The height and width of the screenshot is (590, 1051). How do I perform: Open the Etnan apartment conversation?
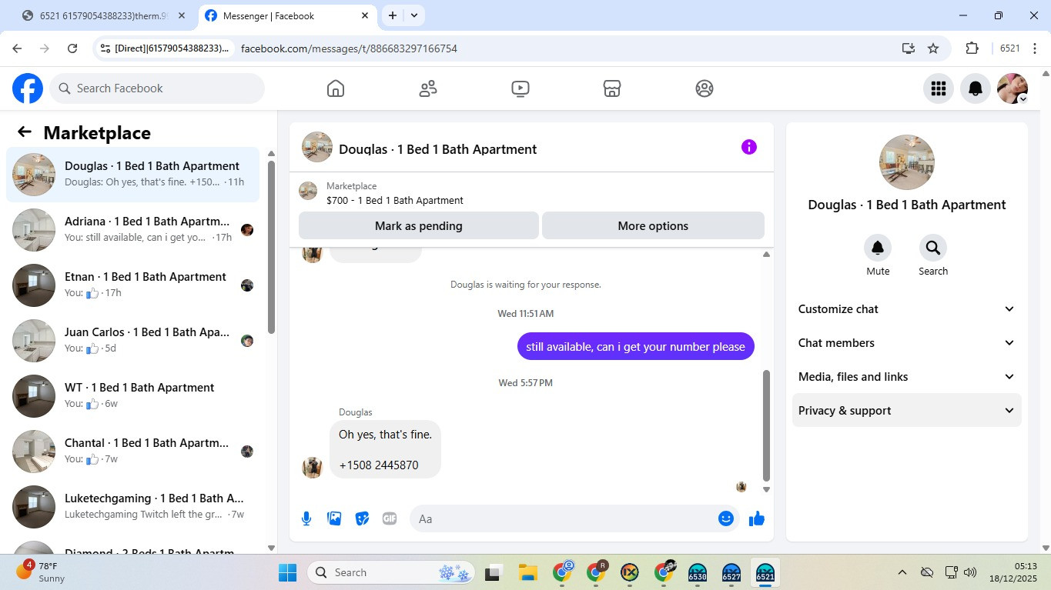click(x=133, y=285)
